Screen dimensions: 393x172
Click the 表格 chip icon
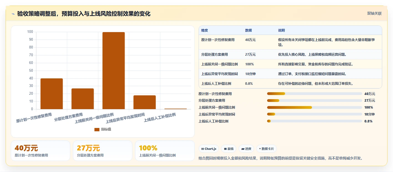[225, 149]
